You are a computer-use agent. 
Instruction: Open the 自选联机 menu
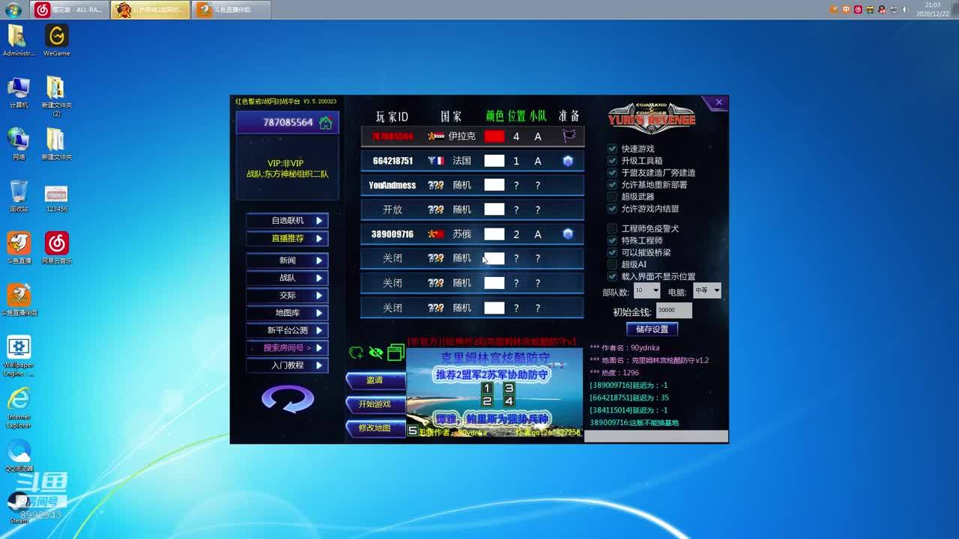coord(287,221)
